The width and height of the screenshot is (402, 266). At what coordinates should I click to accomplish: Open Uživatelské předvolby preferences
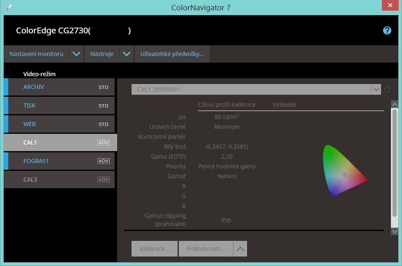tap(172, 54)
